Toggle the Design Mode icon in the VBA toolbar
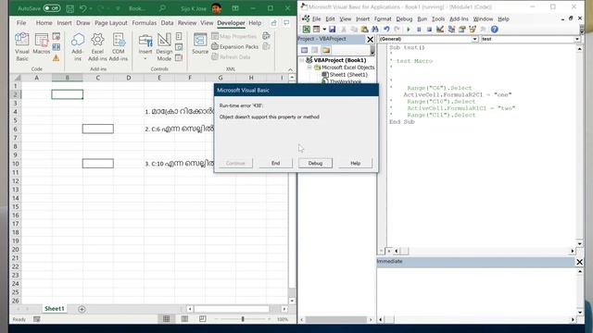 pyautogui.click(x=440, y=29)
